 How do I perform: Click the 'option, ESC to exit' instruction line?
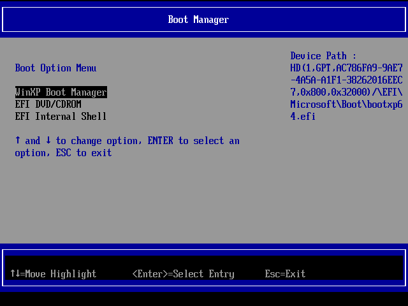63,153
